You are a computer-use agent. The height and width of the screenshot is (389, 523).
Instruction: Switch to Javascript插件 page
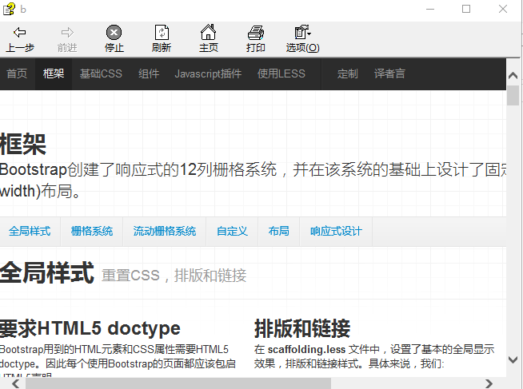point(208,73)
